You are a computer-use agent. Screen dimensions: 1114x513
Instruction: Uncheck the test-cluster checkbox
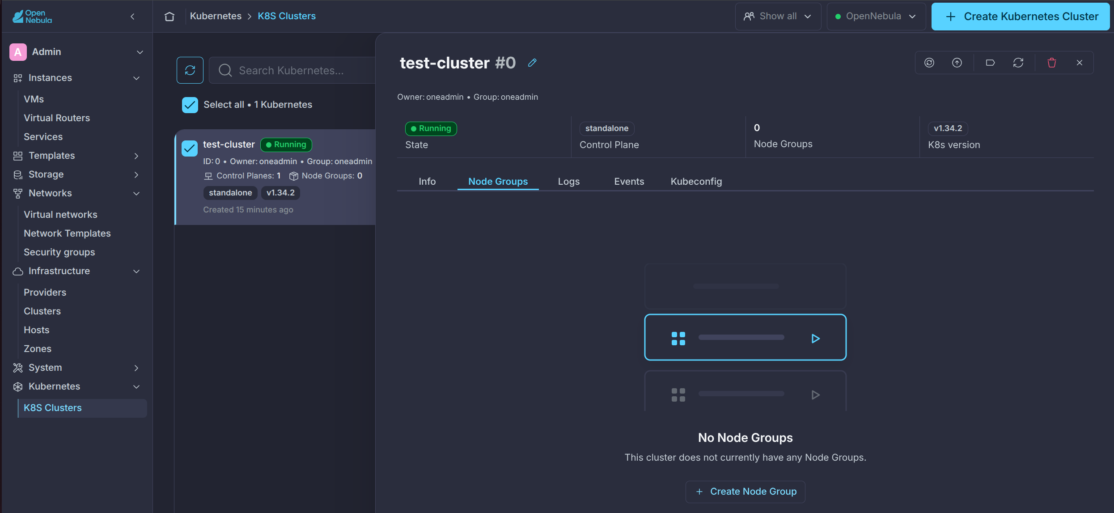[190, 148]
